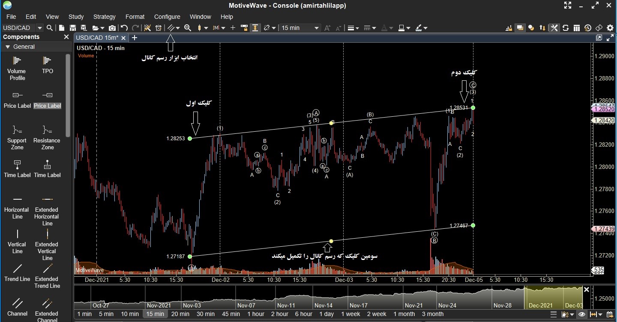Open the Study menu

76,17
